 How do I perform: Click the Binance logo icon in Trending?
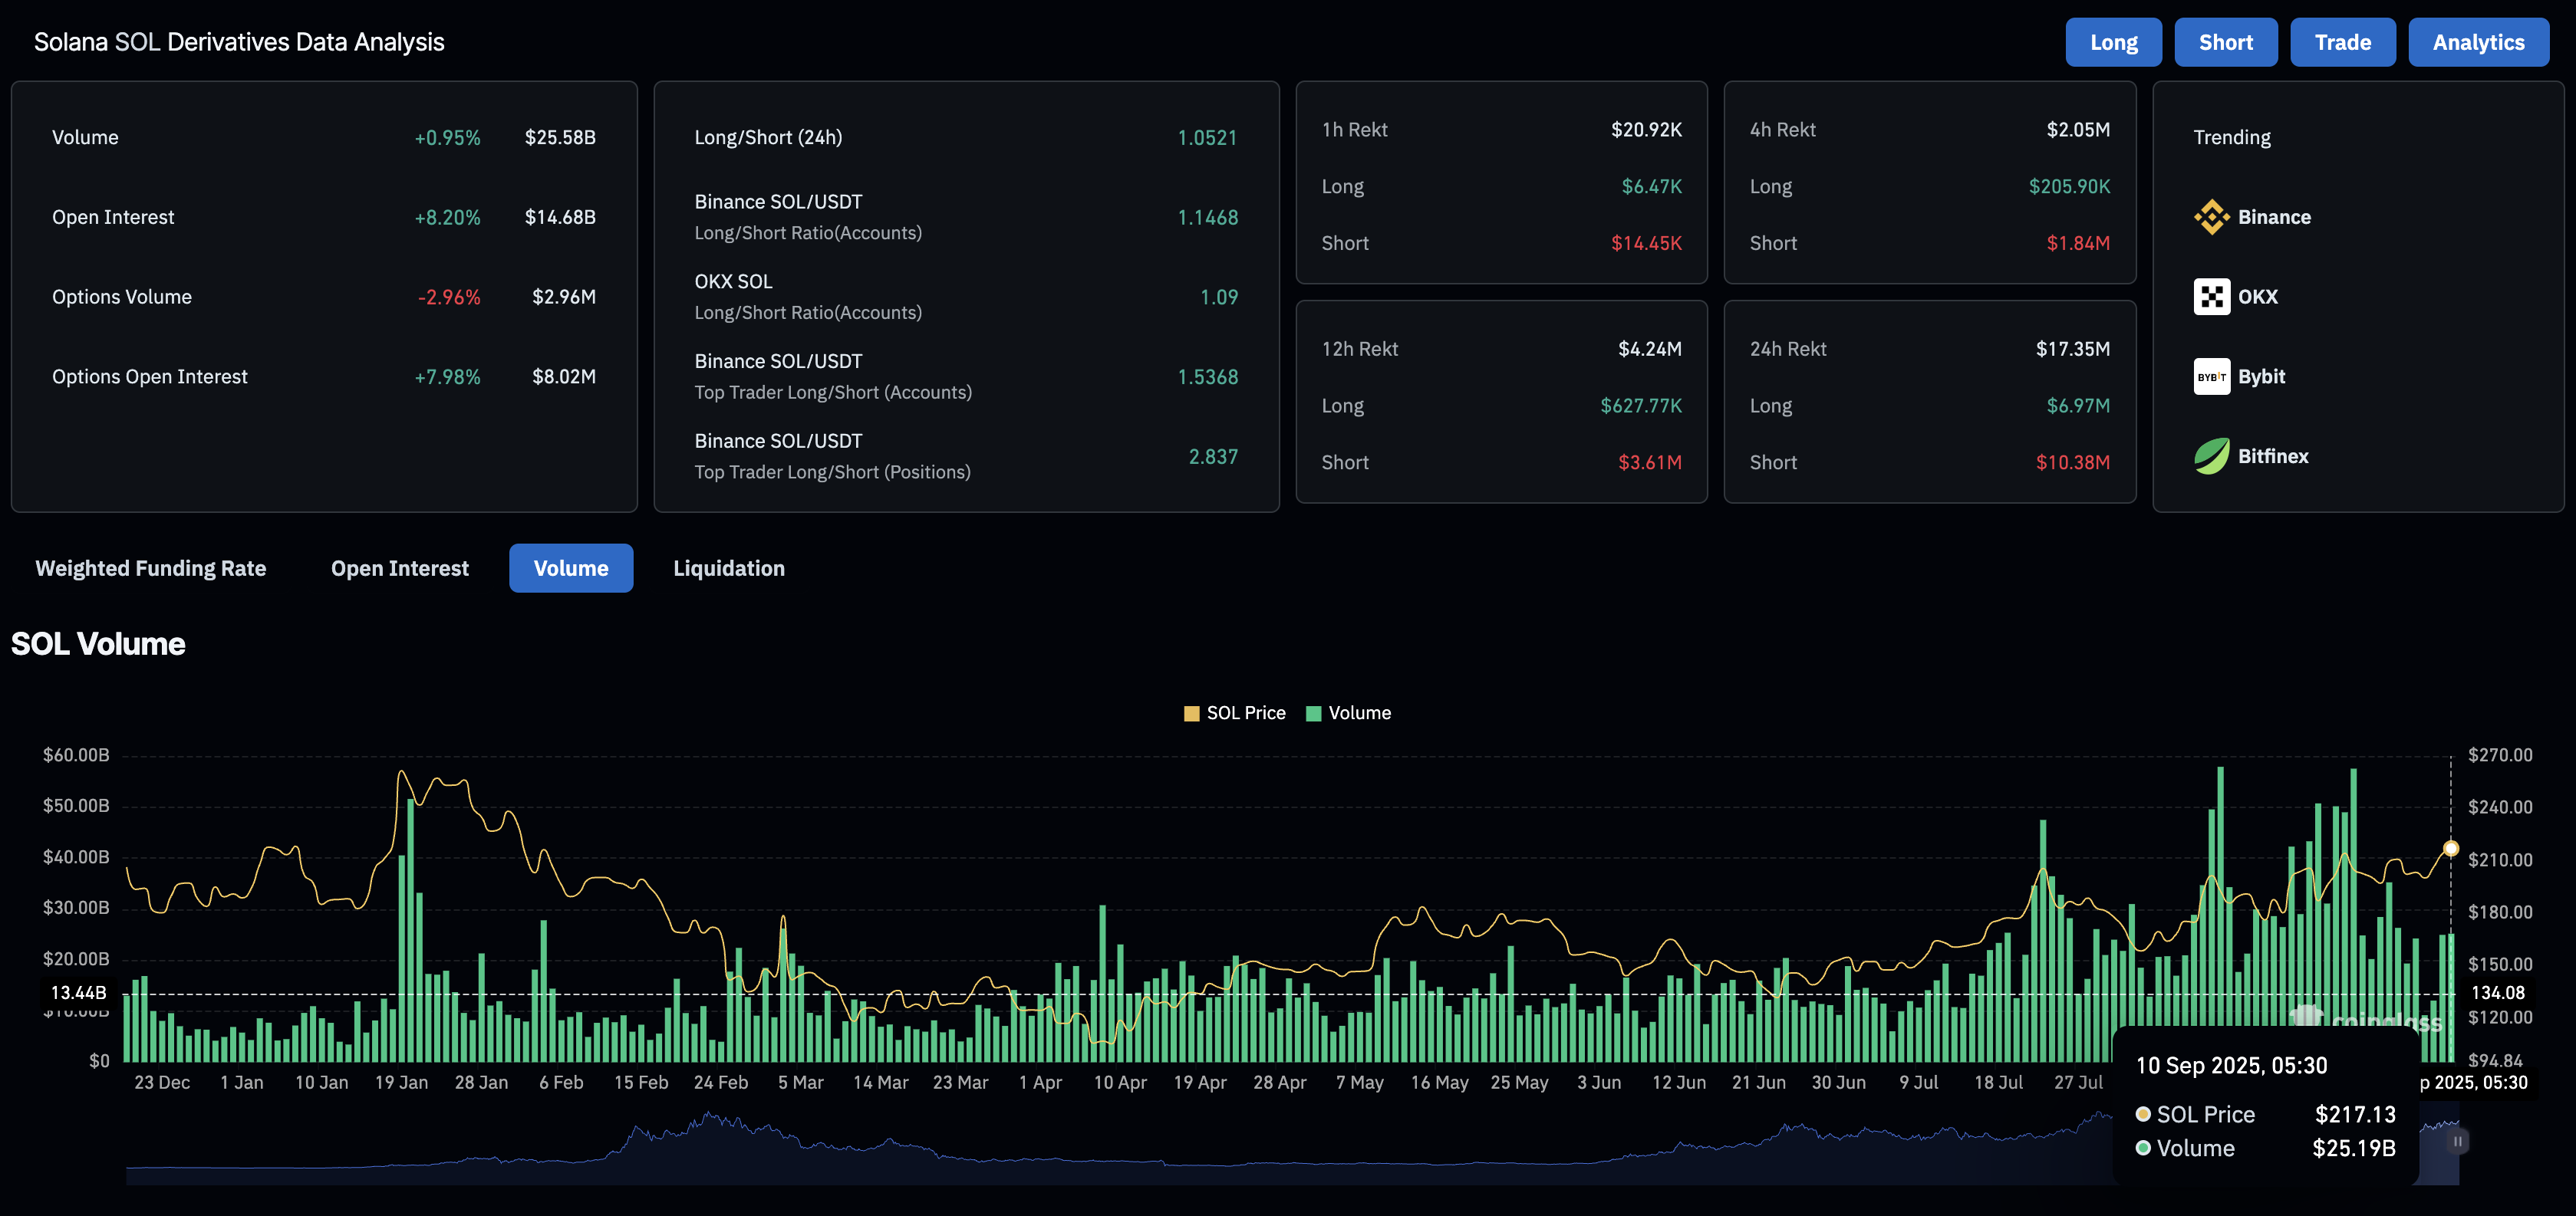point(2211,217)
